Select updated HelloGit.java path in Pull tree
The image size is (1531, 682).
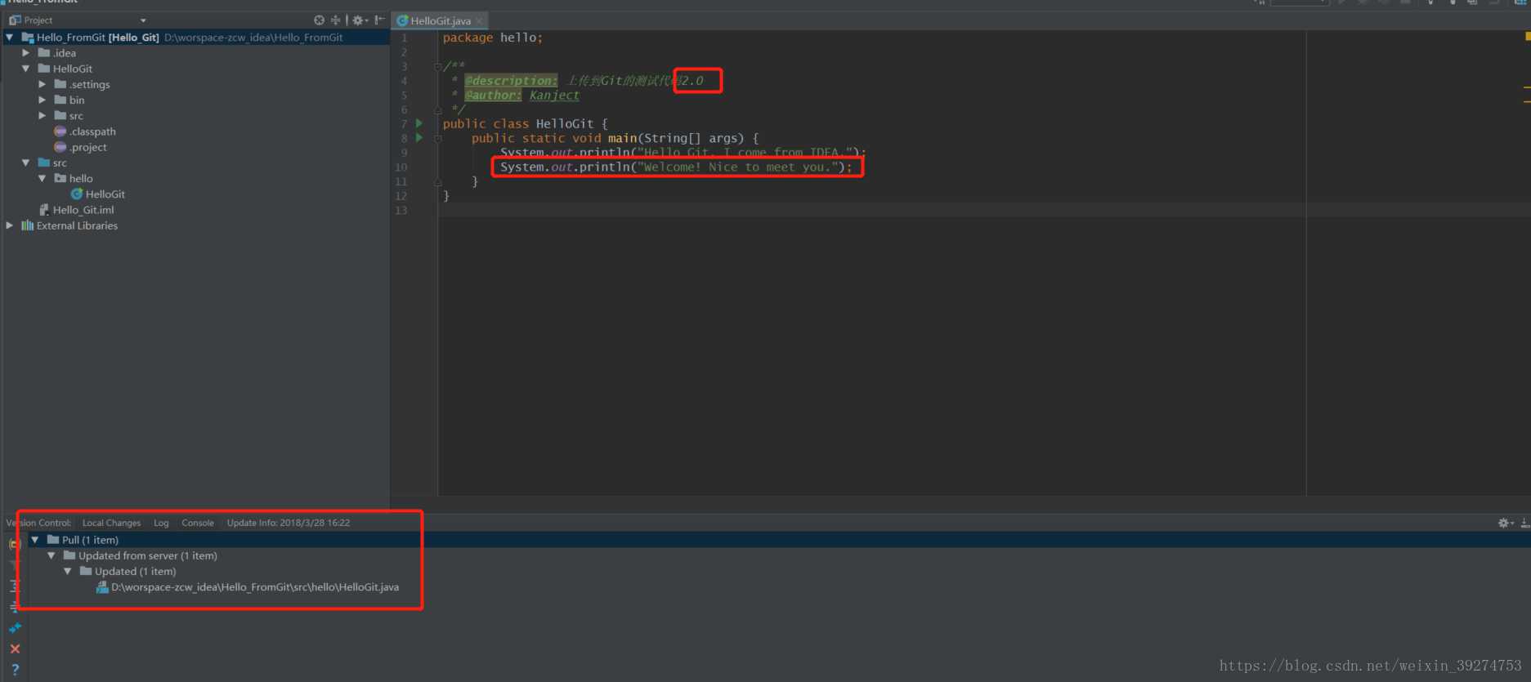tap(255, 587)
